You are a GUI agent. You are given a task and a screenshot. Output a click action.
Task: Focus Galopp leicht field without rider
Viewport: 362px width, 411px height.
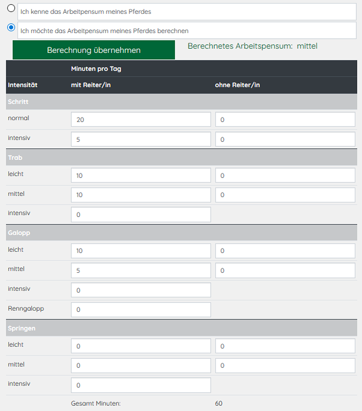[x=285, y=251]
